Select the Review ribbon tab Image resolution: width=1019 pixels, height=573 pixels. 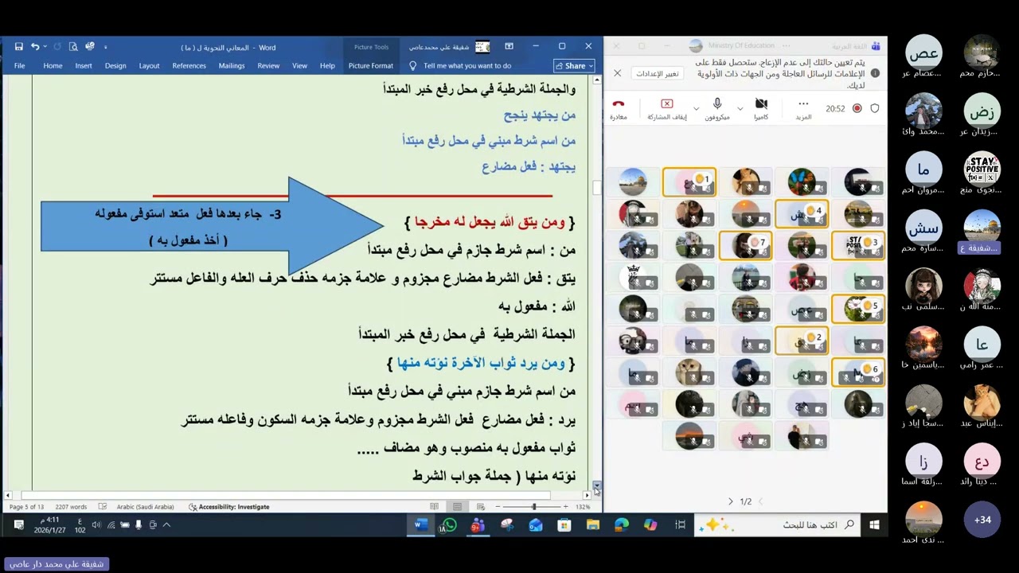[268, 66]
